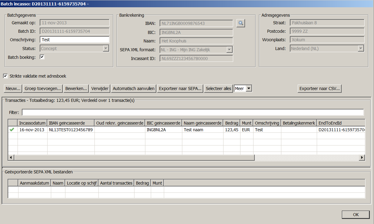Click Naam geincasseerde column header
Viewport: 374px width, 224px height.
click(x=203, y=123)
